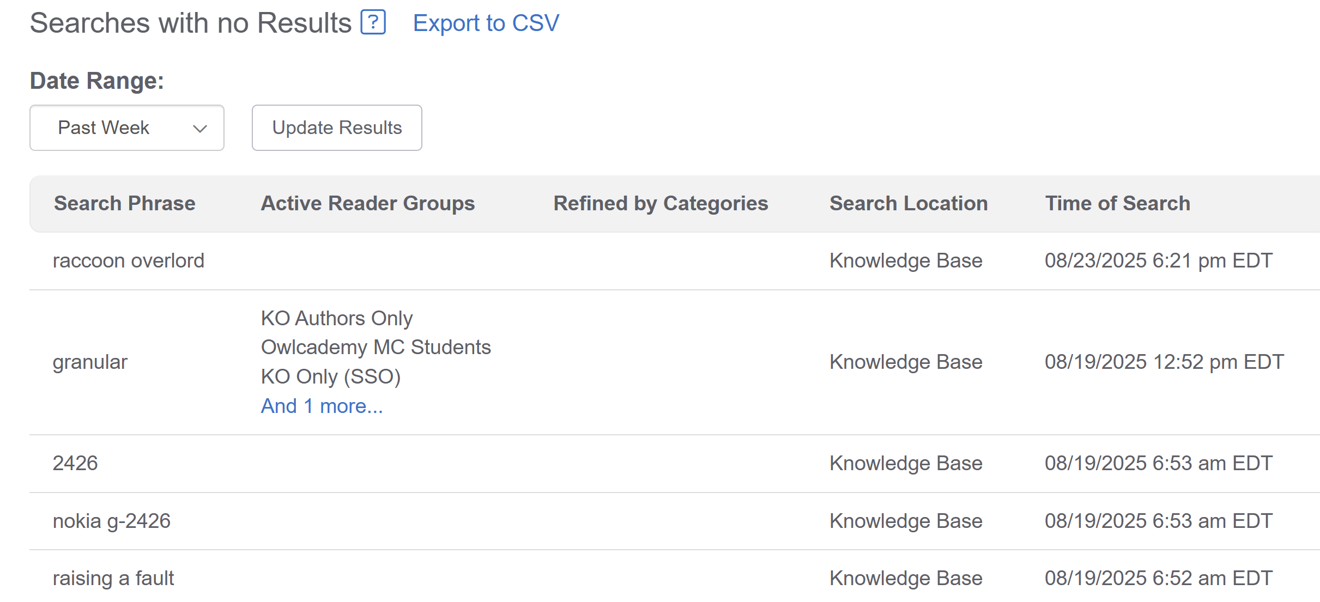This screenshot has height=602, width=1320.
Task: Click the 08/23/2025 6:21 pm timestamp
Action: pyautogui.click(x=1158, y=260)
